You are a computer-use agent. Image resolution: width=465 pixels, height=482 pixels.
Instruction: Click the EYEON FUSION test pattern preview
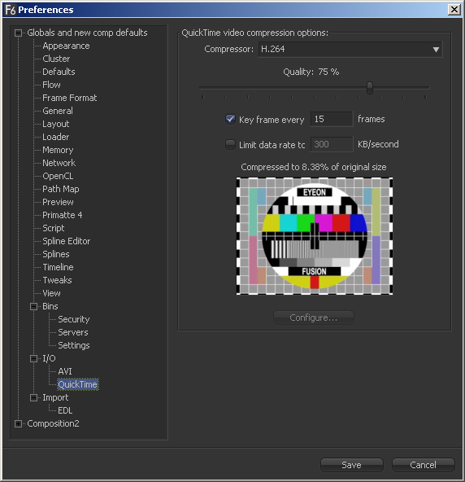coord(315,236)
